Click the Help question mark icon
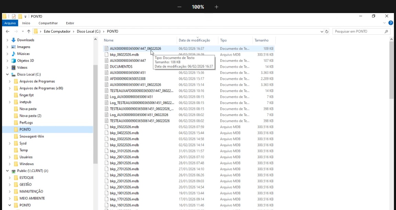Image resolution: width=396 pixels, height=210 pixels. click(390, 23)
